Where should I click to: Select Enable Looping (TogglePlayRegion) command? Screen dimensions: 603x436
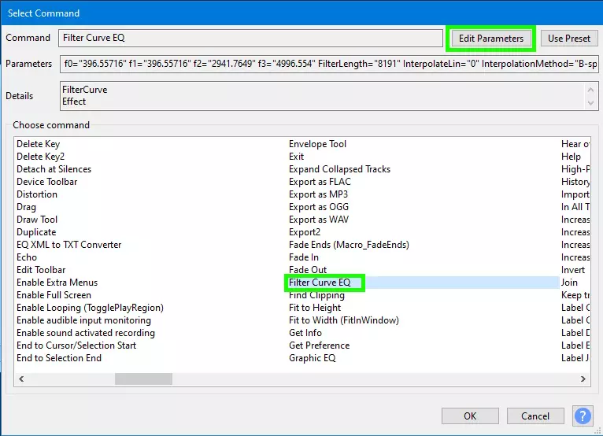[x=90, y=308]
